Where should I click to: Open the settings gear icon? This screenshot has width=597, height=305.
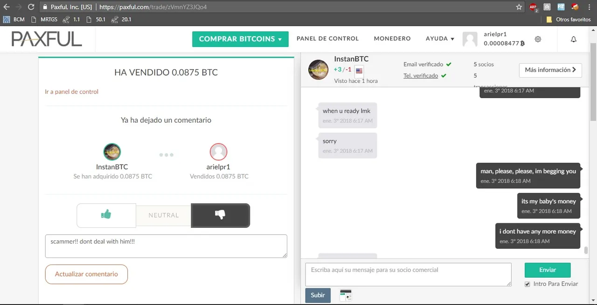(x=538, y=39)
